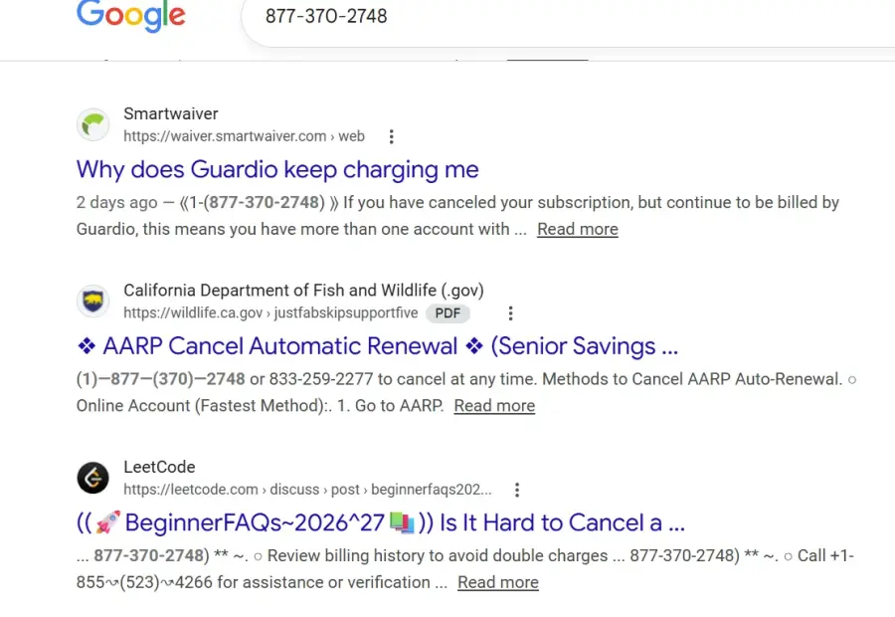Click the LeetCode site favicon
895x617 pixels.
(x=93, y=478)
